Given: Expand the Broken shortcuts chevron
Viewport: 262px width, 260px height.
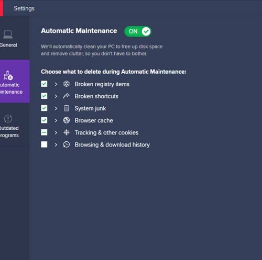Looking at the screenshot, I should (56, 96).
